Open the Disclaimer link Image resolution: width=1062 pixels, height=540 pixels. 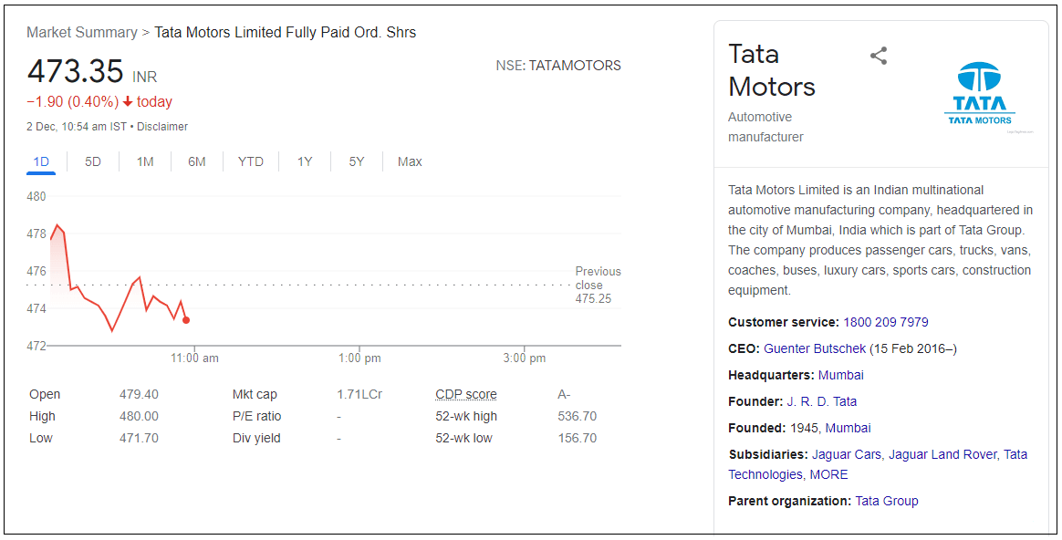coord(162,126)
